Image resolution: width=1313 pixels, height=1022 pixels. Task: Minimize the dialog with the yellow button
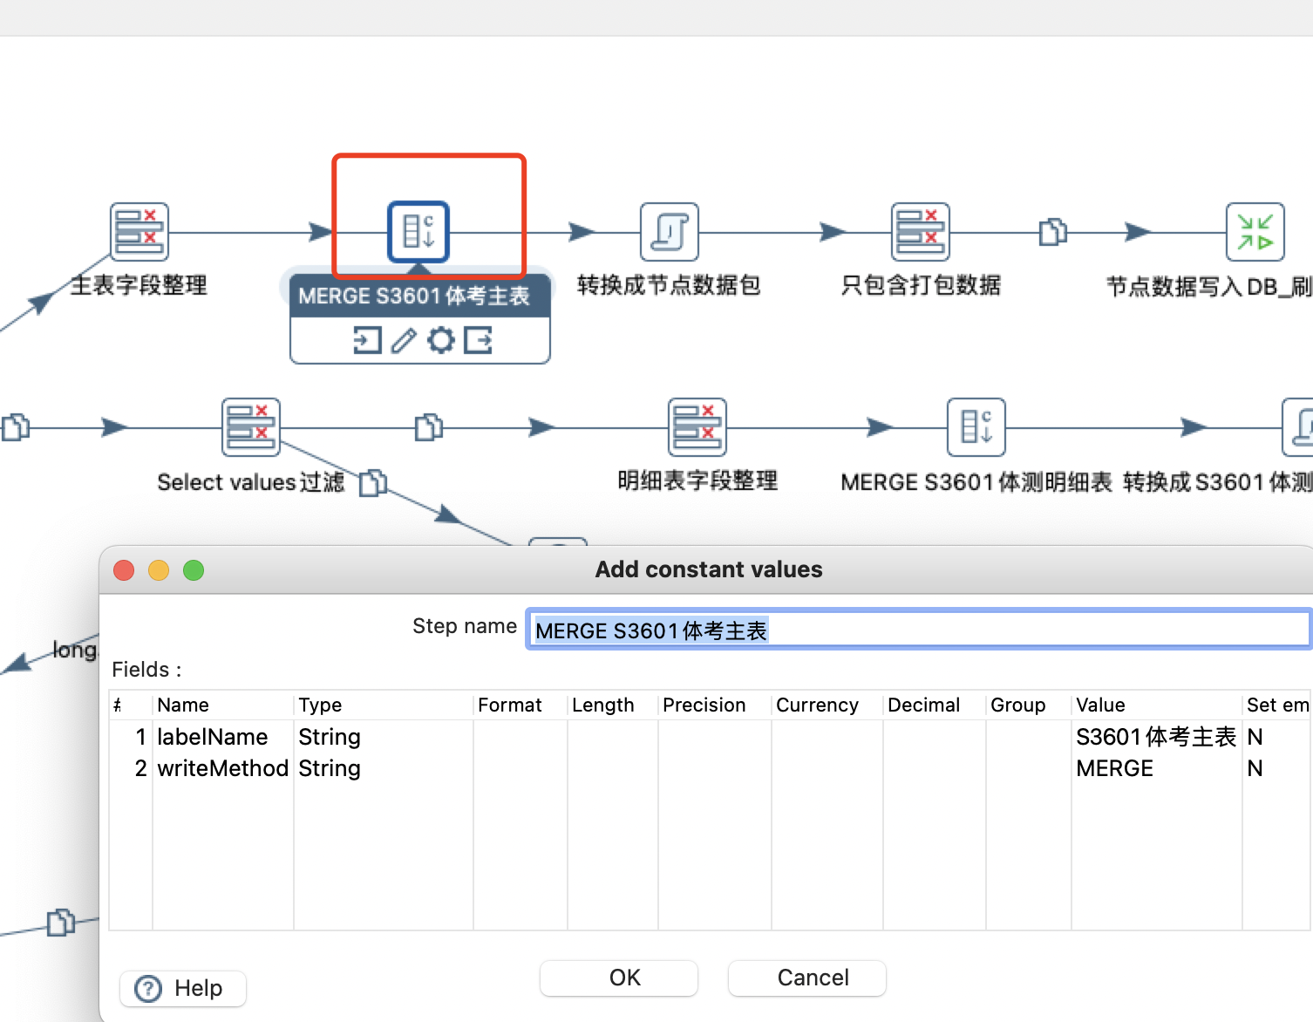coord(159,570)
